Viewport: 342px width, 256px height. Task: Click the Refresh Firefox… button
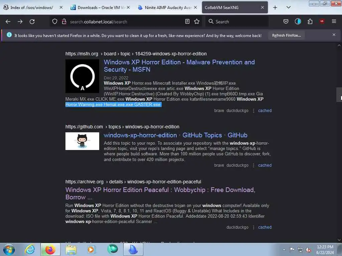coord(286,35)
